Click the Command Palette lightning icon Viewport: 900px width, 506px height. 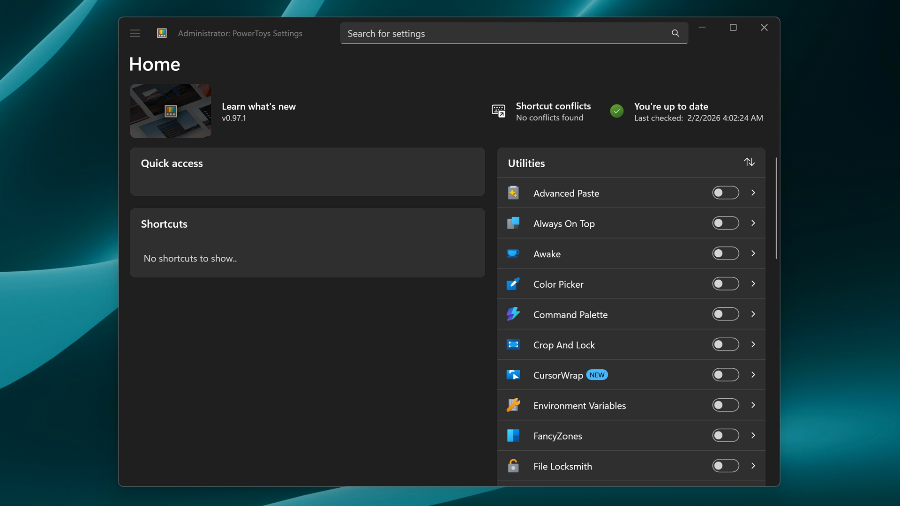[x=513, y=314]
